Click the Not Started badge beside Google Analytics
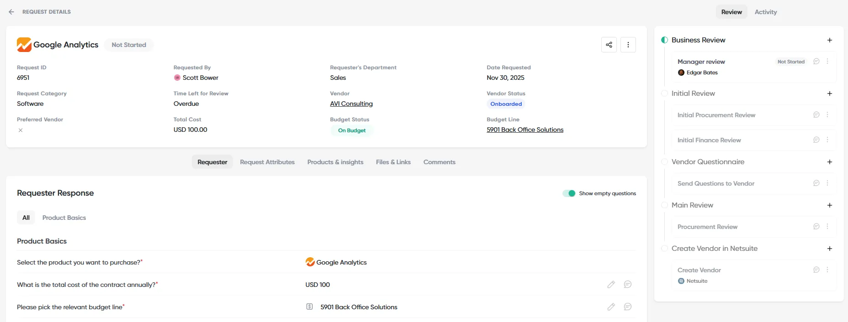The height and width of the screenshot is (322, 848). click(129, 45)
